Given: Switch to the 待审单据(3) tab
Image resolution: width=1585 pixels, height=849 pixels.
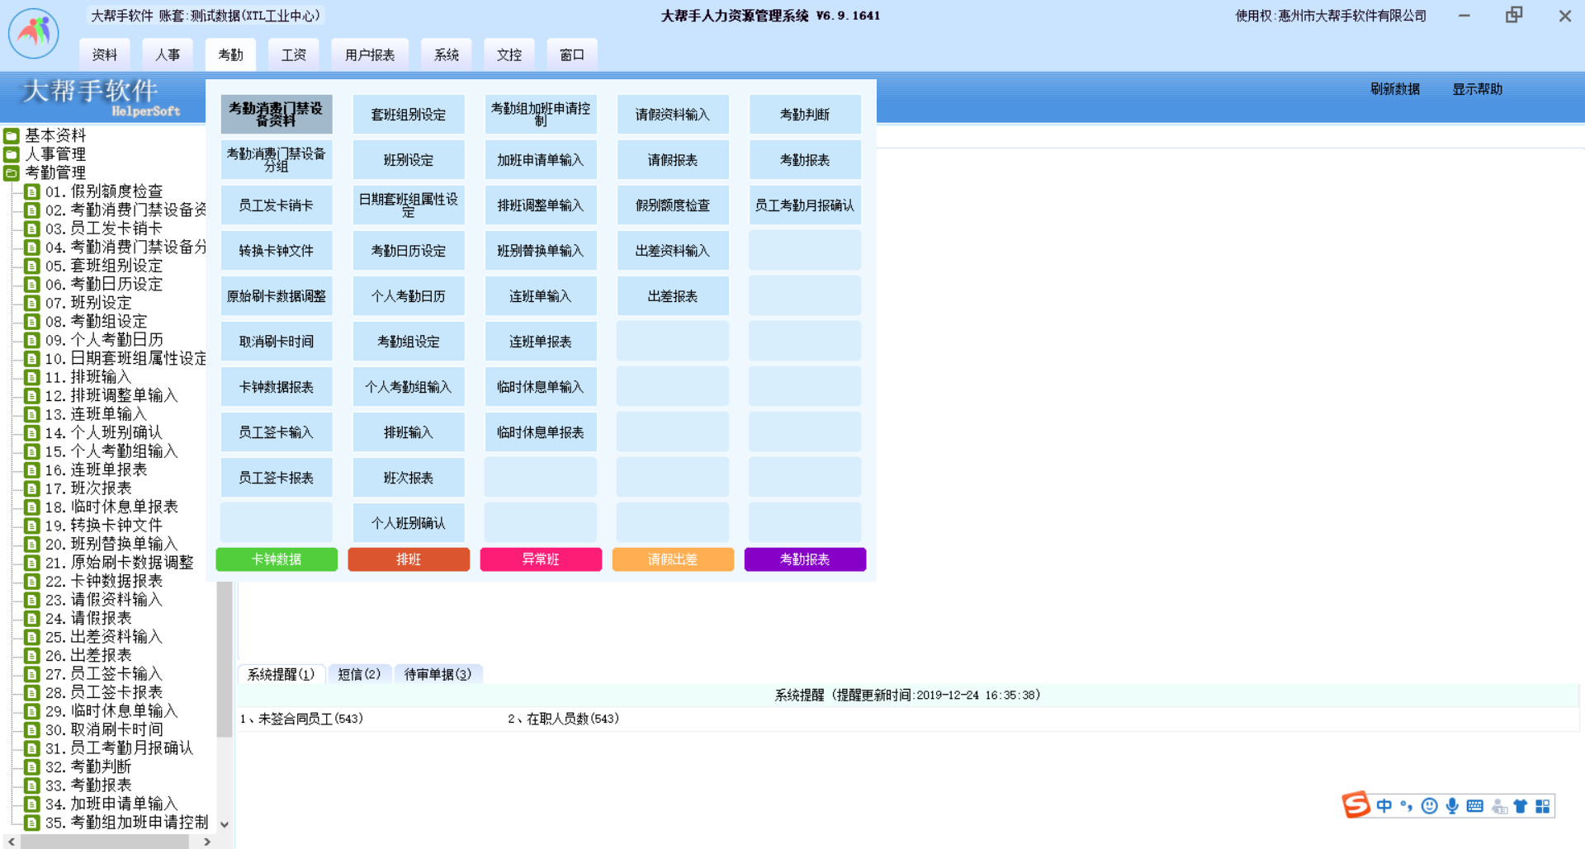Looking at the screenshot, I should coord(438,674).
